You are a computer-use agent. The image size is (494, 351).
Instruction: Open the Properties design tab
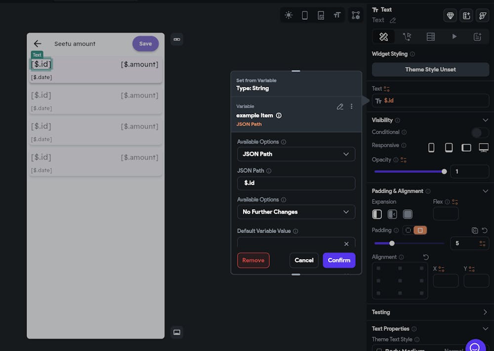point(383,37)
